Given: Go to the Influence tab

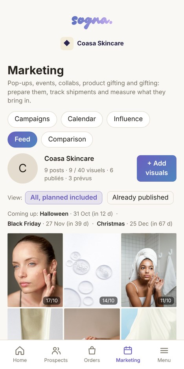Looking at the screenshot, I should tap(128, 119).
